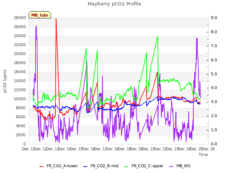Click the chart title Mayberry pCO2 Profile
The image size is (230, 173).
(x=114, y=4)
